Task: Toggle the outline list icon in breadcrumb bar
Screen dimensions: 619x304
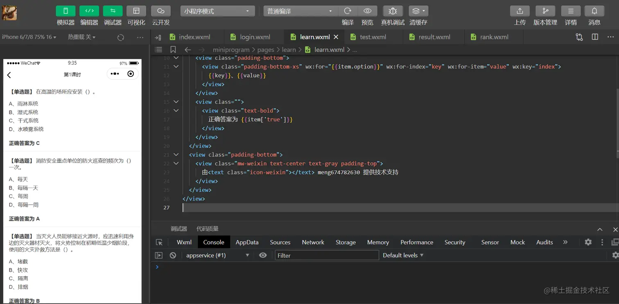Action: [158, 49]
